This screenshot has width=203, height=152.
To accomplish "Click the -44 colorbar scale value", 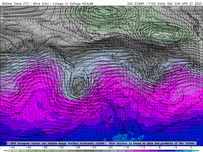I will coord(12,147).
